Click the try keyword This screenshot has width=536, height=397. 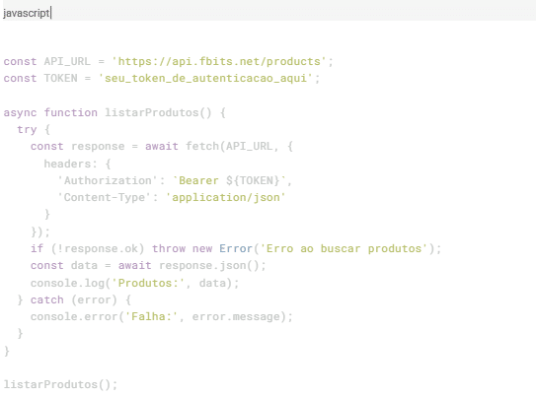27,130
